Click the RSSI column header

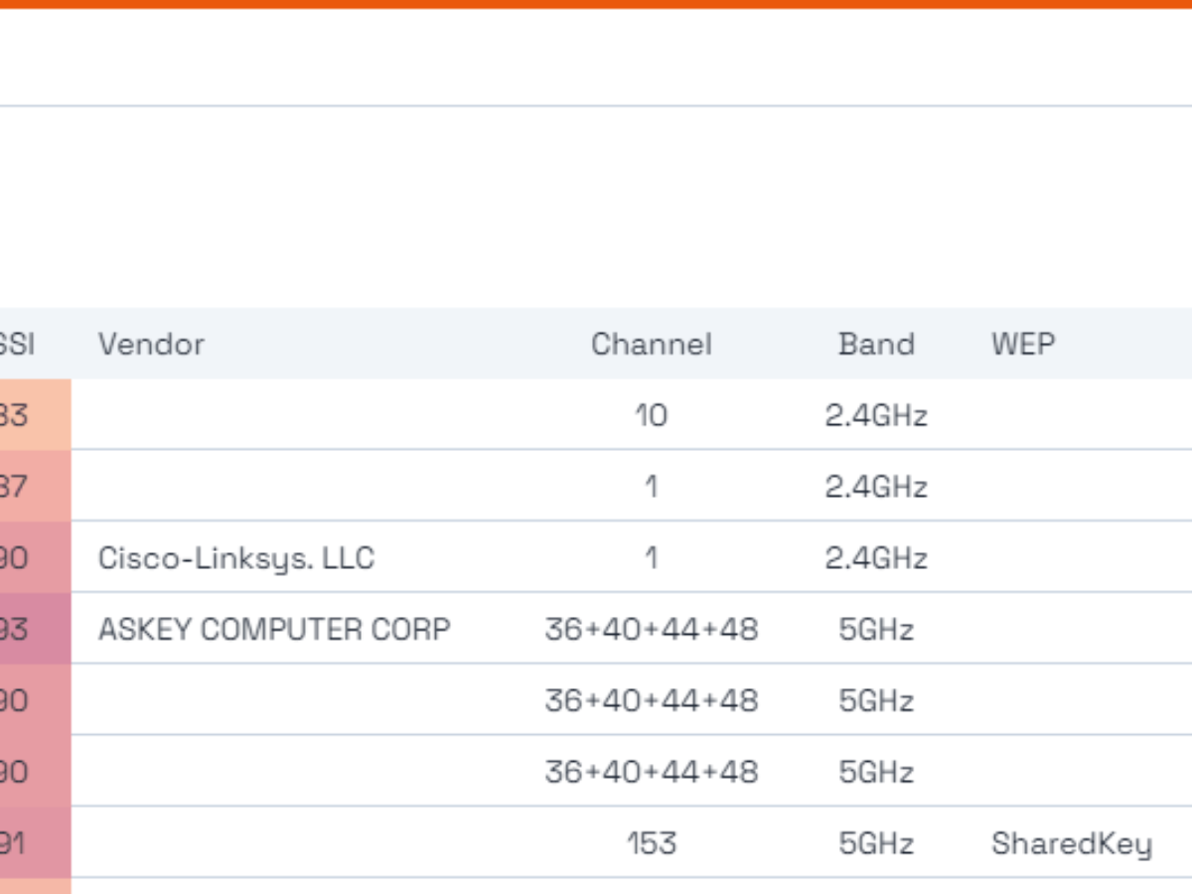click(18, 345)
